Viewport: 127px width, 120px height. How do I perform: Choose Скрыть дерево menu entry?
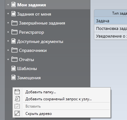(39, 114)
